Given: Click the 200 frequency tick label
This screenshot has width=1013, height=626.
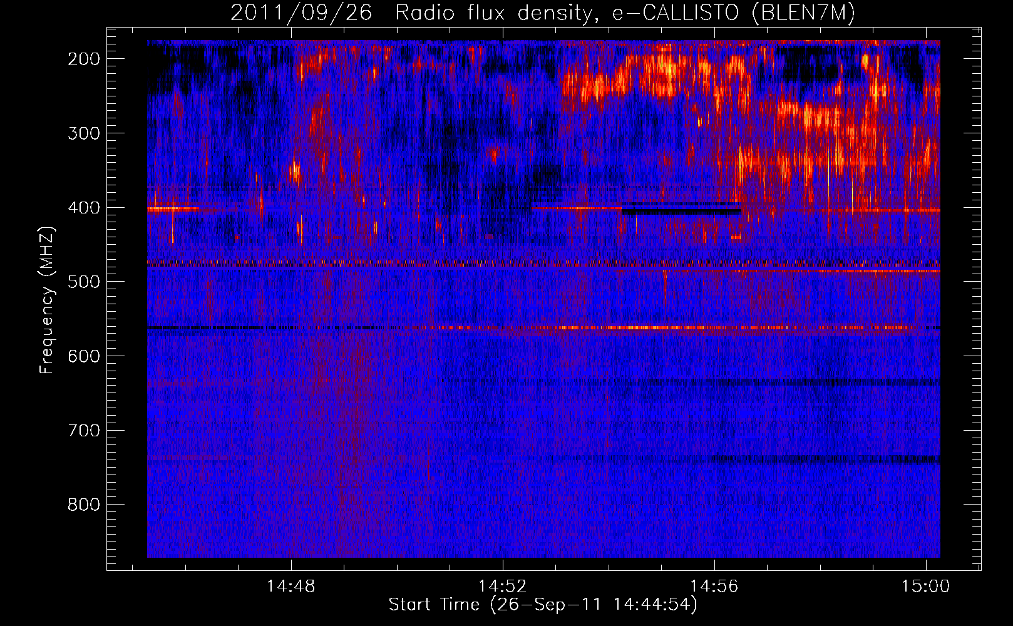Looking at the screenshot, I should point(84,59).
